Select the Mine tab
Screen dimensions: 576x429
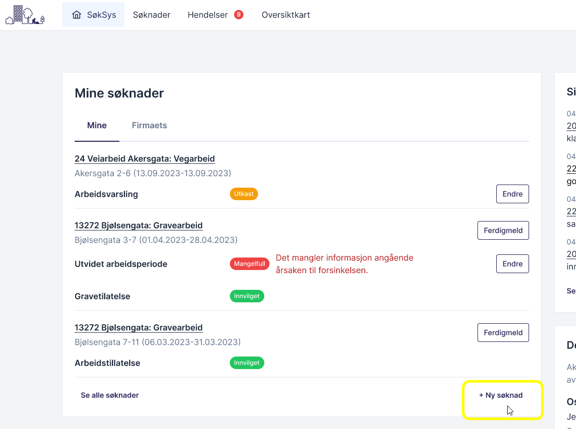(x=97, y=126)
